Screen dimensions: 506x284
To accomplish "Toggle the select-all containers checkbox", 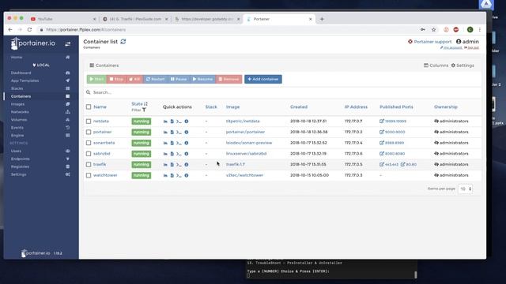I will (89, 107).
